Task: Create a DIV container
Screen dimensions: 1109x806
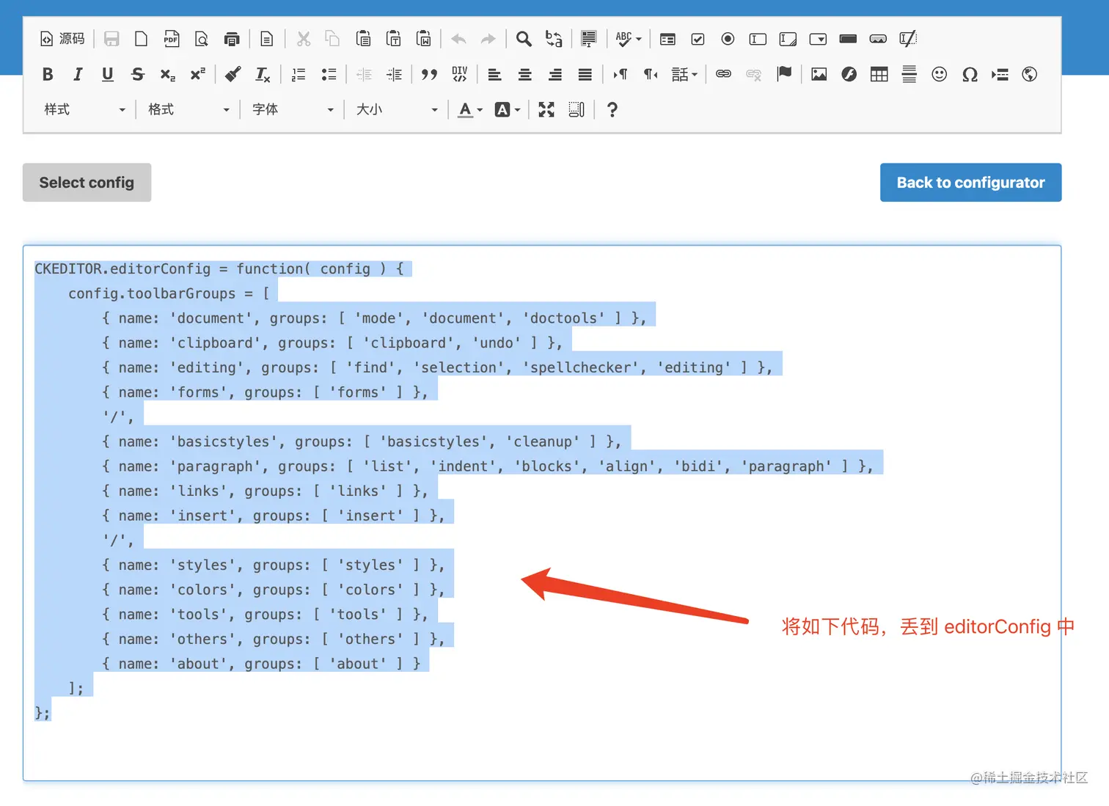Action: pos(459,74)
